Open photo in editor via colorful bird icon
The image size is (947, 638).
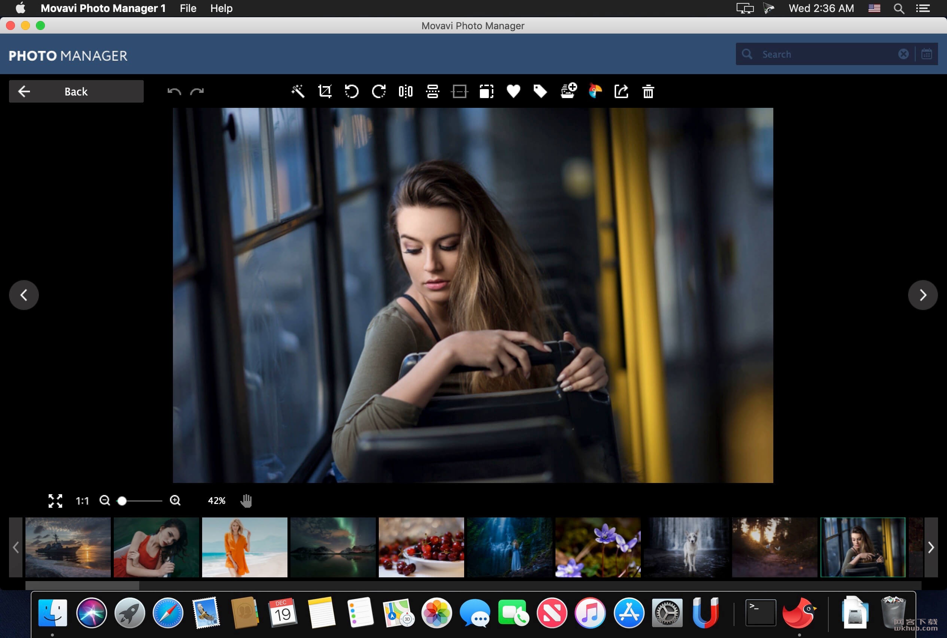[595, 90]
